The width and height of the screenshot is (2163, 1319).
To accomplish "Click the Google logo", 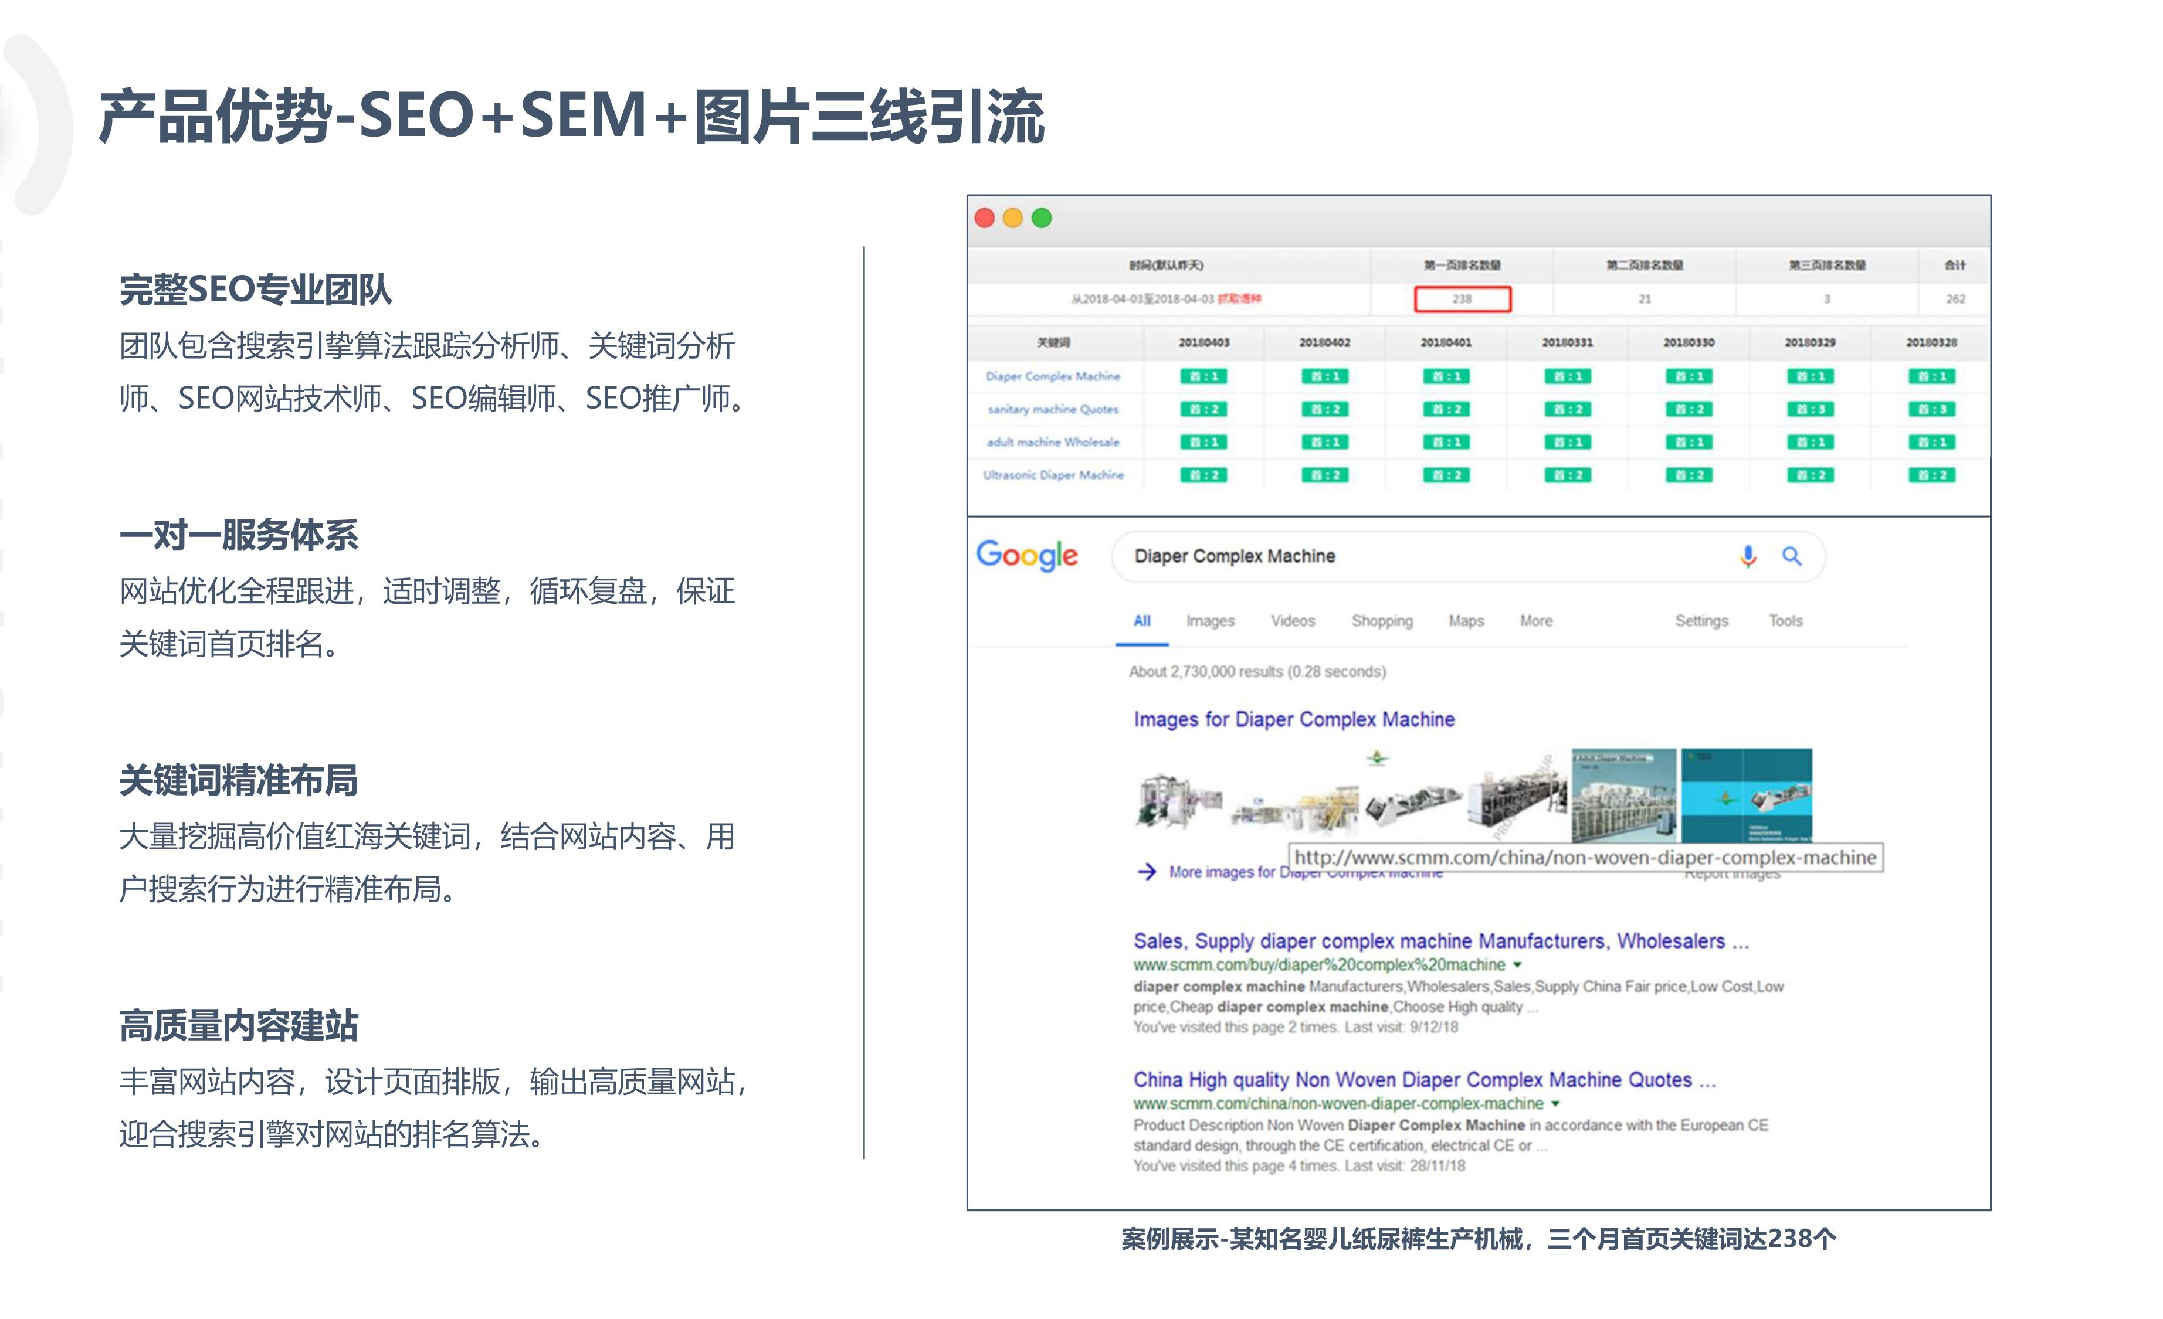I will [1027, 556].
